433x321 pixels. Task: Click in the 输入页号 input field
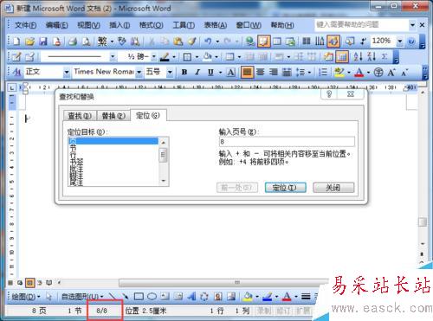(x=287, y=142)
